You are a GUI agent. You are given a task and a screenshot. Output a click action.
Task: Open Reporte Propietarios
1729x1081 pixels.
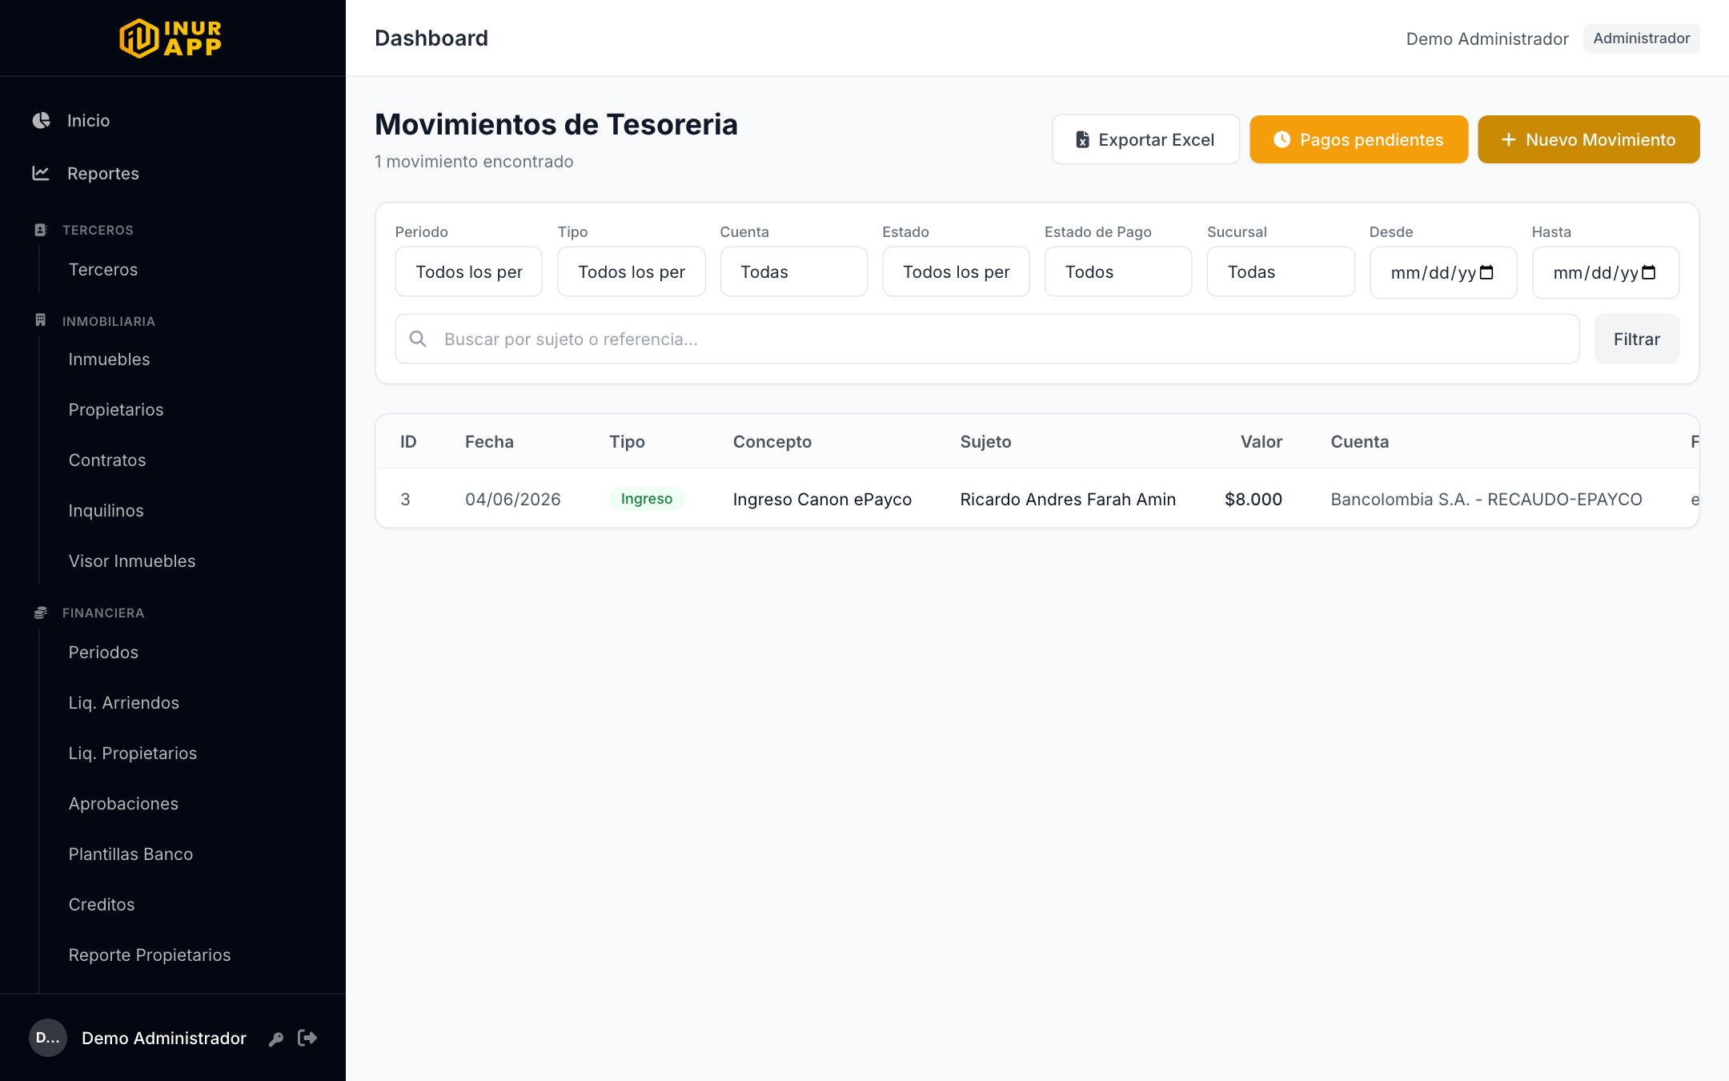150,955
